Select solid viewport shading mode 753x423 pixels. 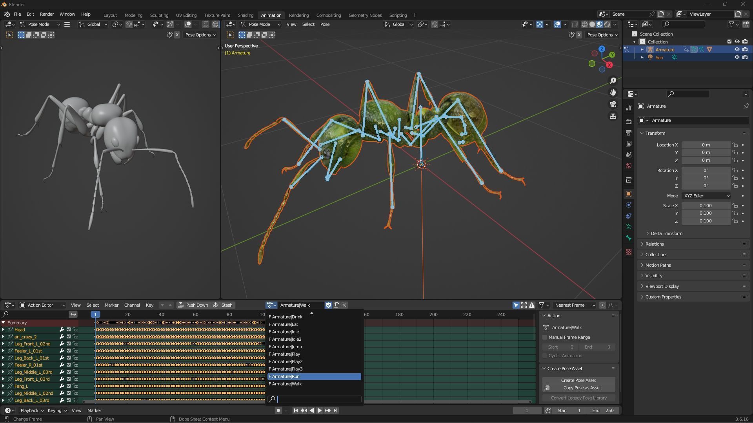(592, 24)
